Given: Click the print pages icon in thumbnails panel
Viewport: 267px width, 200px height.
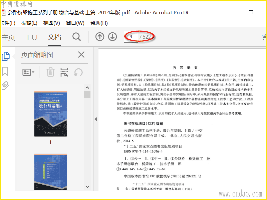Looking at the screenshot, I should (x=64, y=72).
